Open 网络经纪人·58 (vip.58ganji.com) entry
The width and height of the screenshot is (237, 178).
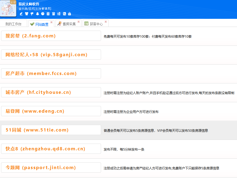[x=51, y=55]
